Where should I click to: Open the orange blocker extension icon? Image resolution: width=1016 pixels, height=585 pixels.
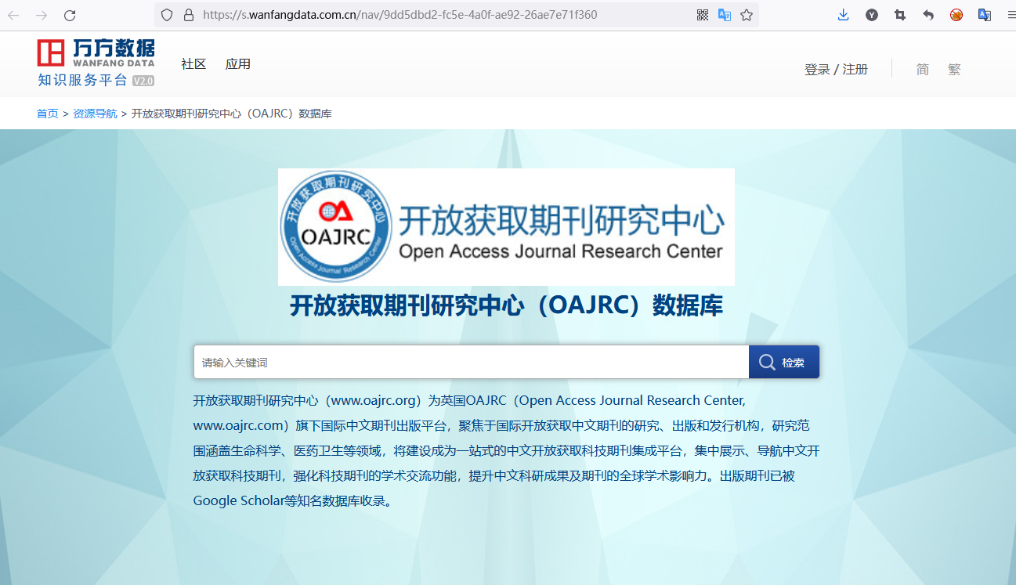click(956, 15)
